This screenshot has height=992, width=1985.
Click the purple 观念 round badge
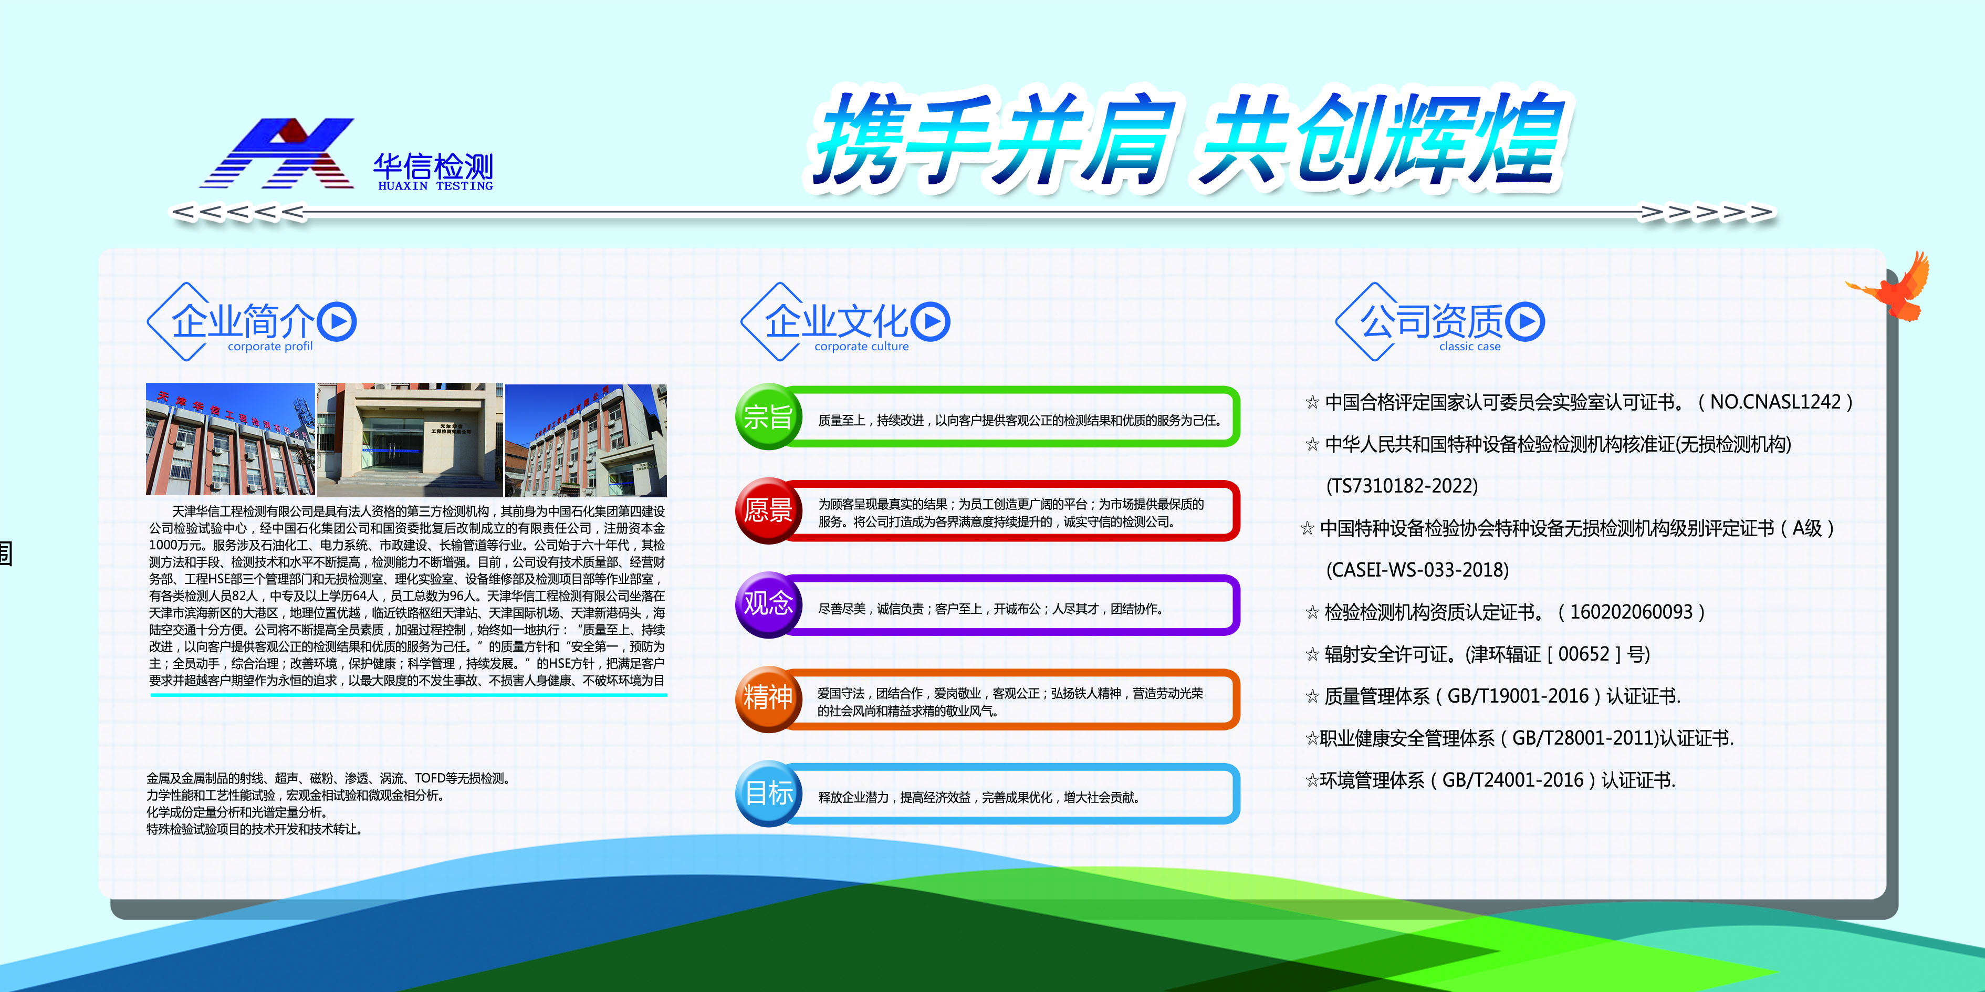point(768,604)
